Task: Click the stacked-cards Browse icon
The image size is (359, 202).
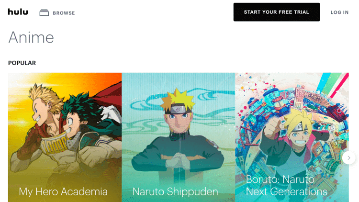Action: (44, 12)
